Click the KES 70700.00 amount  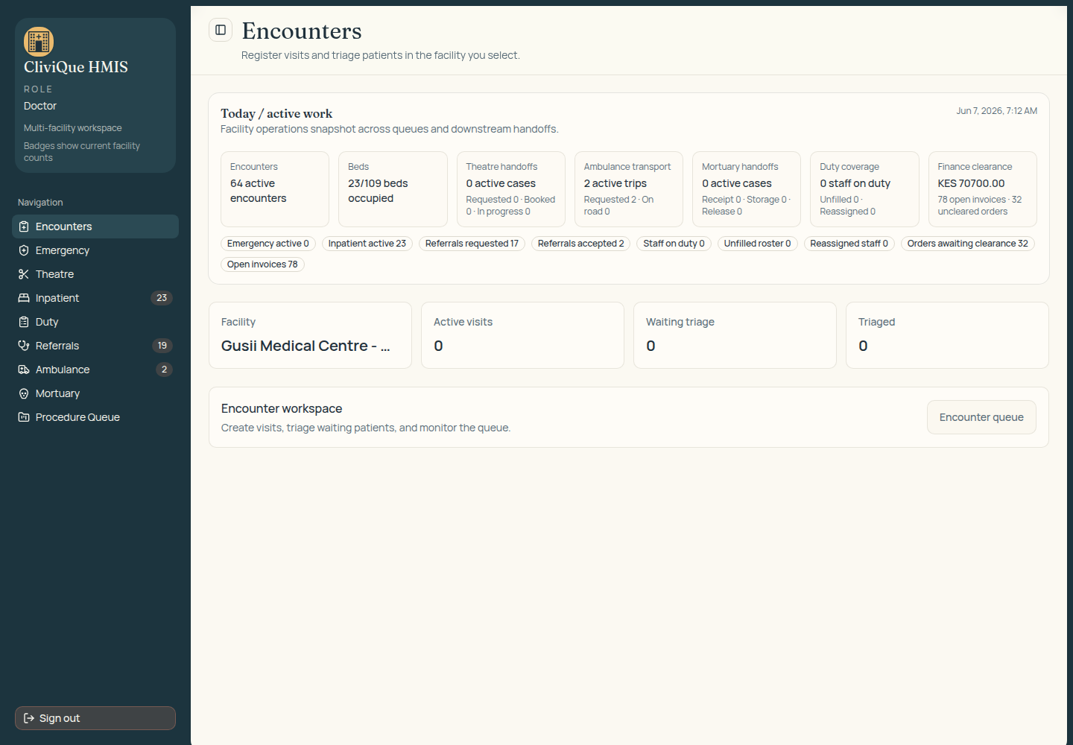tap(971, 183)
